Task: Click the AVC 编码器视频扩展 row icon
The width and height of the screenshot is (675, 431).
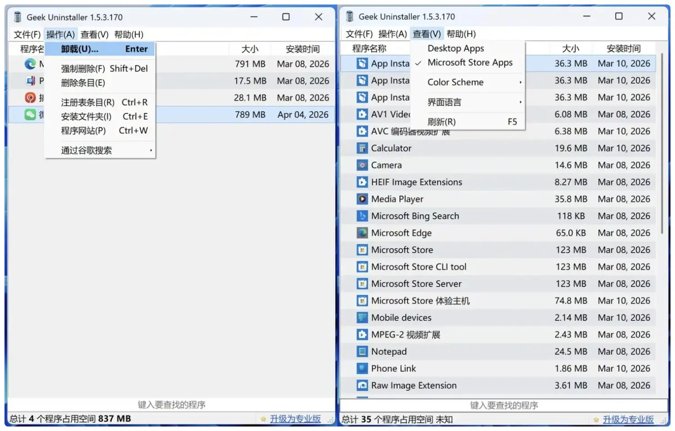Action: tap(362, 131)
